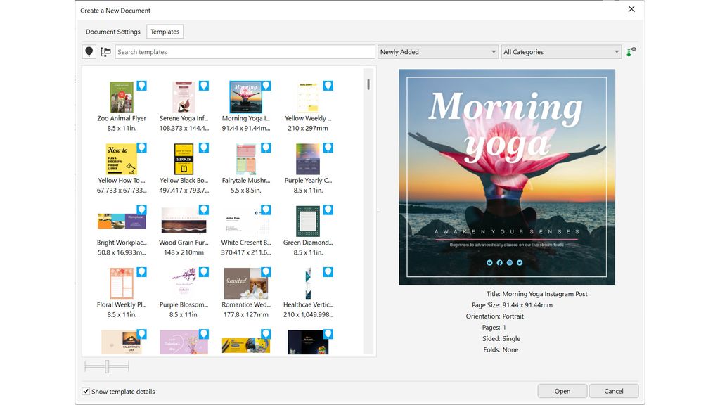The image size is (720, 405).
Task: Switch to the Document Settings tab
Action: tap(112, 31)
